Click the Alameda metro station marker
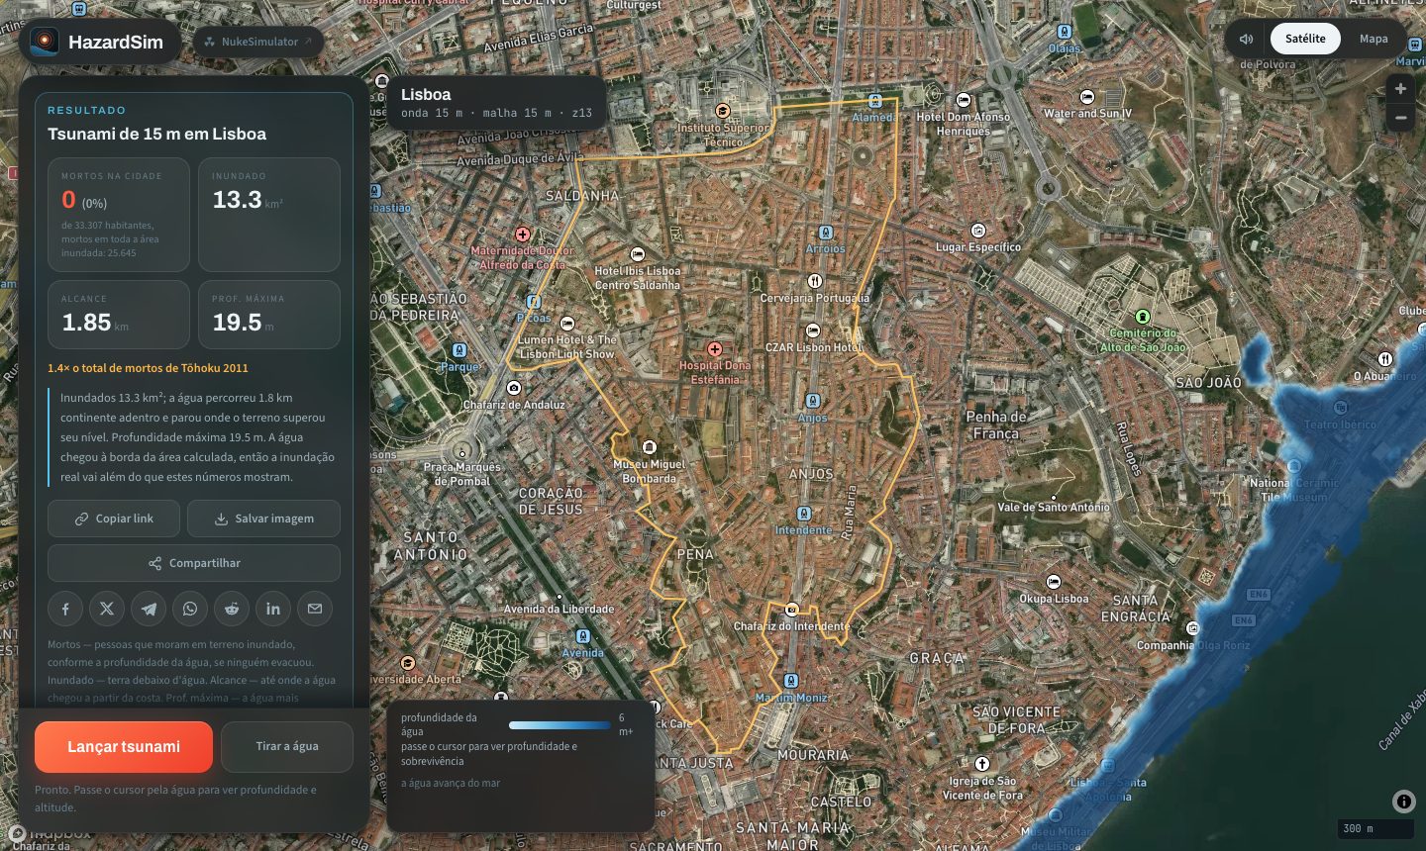 875,101
